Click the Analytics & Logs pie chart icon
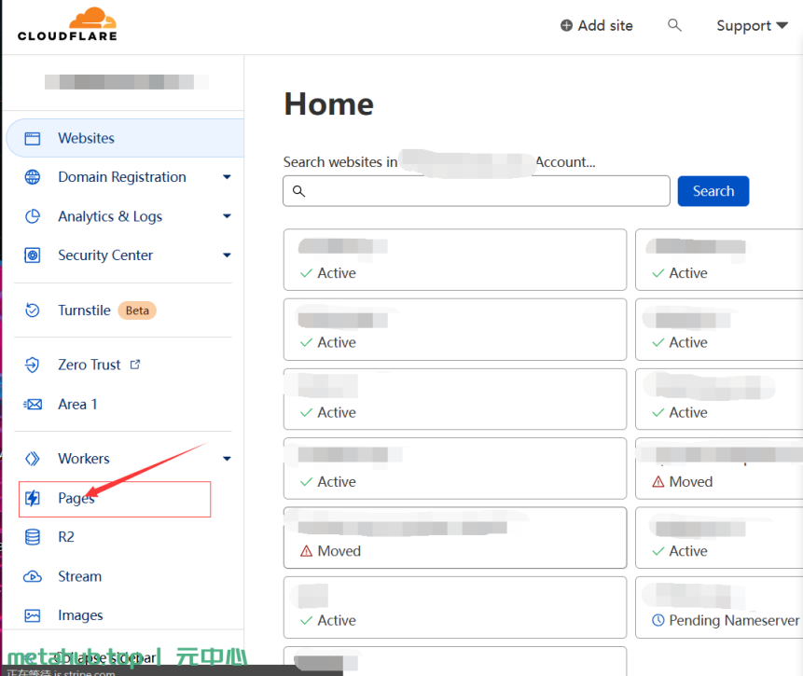This screenshot has height=676, width=803. click(x=33, y=216)
